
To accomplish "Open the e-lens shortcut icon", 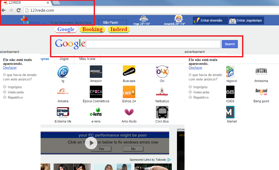I will pyautogui.click(x=96, y=112).
